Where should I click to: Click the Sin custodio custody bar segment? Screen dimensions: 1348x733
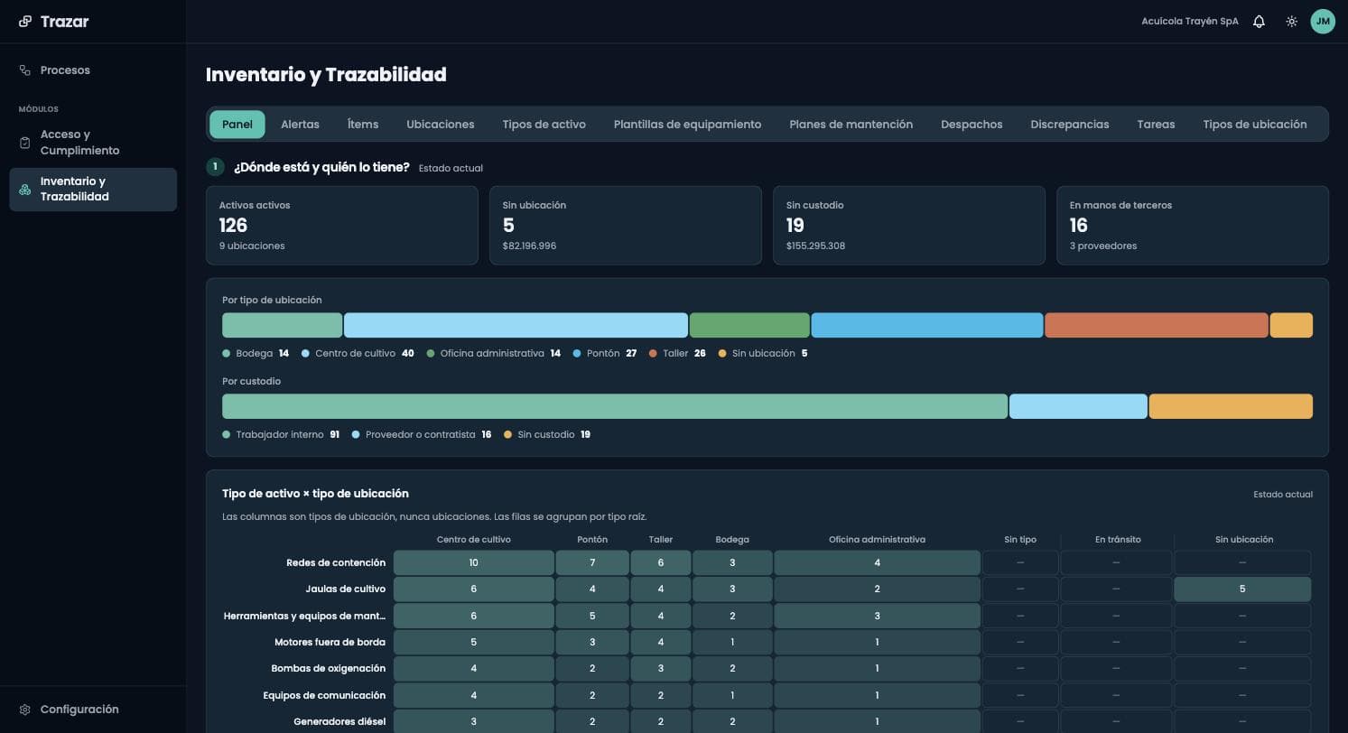point(1231,406)
